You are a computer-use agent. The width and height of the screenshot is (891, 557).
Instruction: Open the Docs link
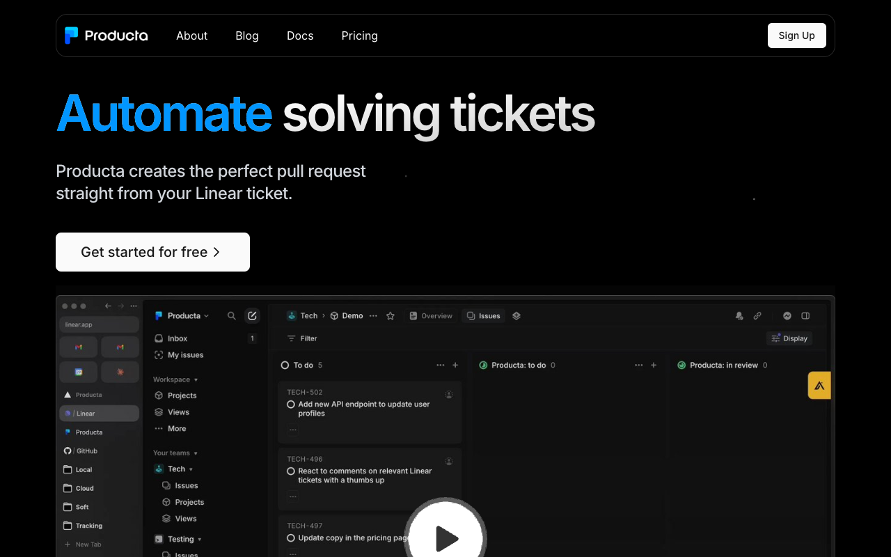300,36
